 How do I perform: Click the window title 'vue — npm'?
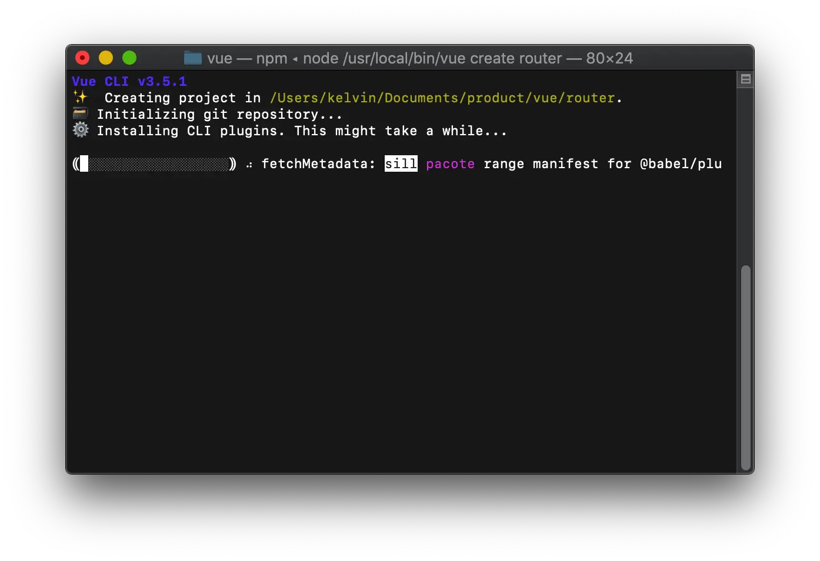(248, 58)
